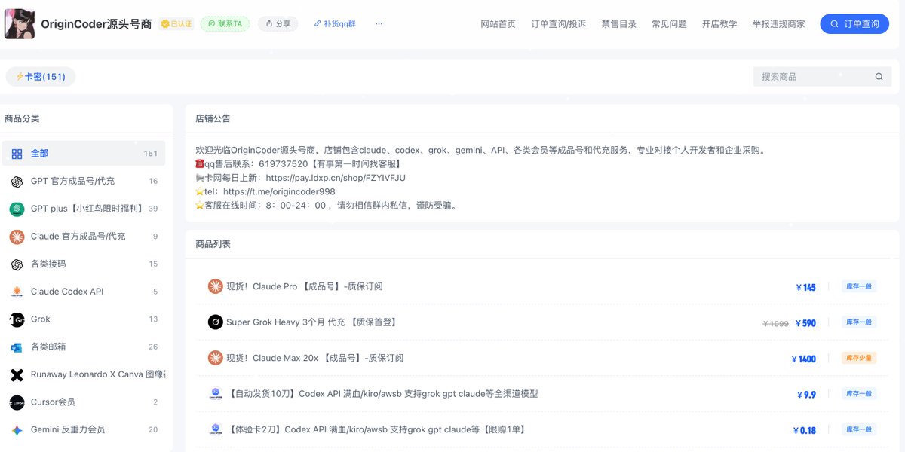This screenshot has width=905, height=452.
Task: Open 【体验卡2刀】Codex API product
Action: click(376, 429)
